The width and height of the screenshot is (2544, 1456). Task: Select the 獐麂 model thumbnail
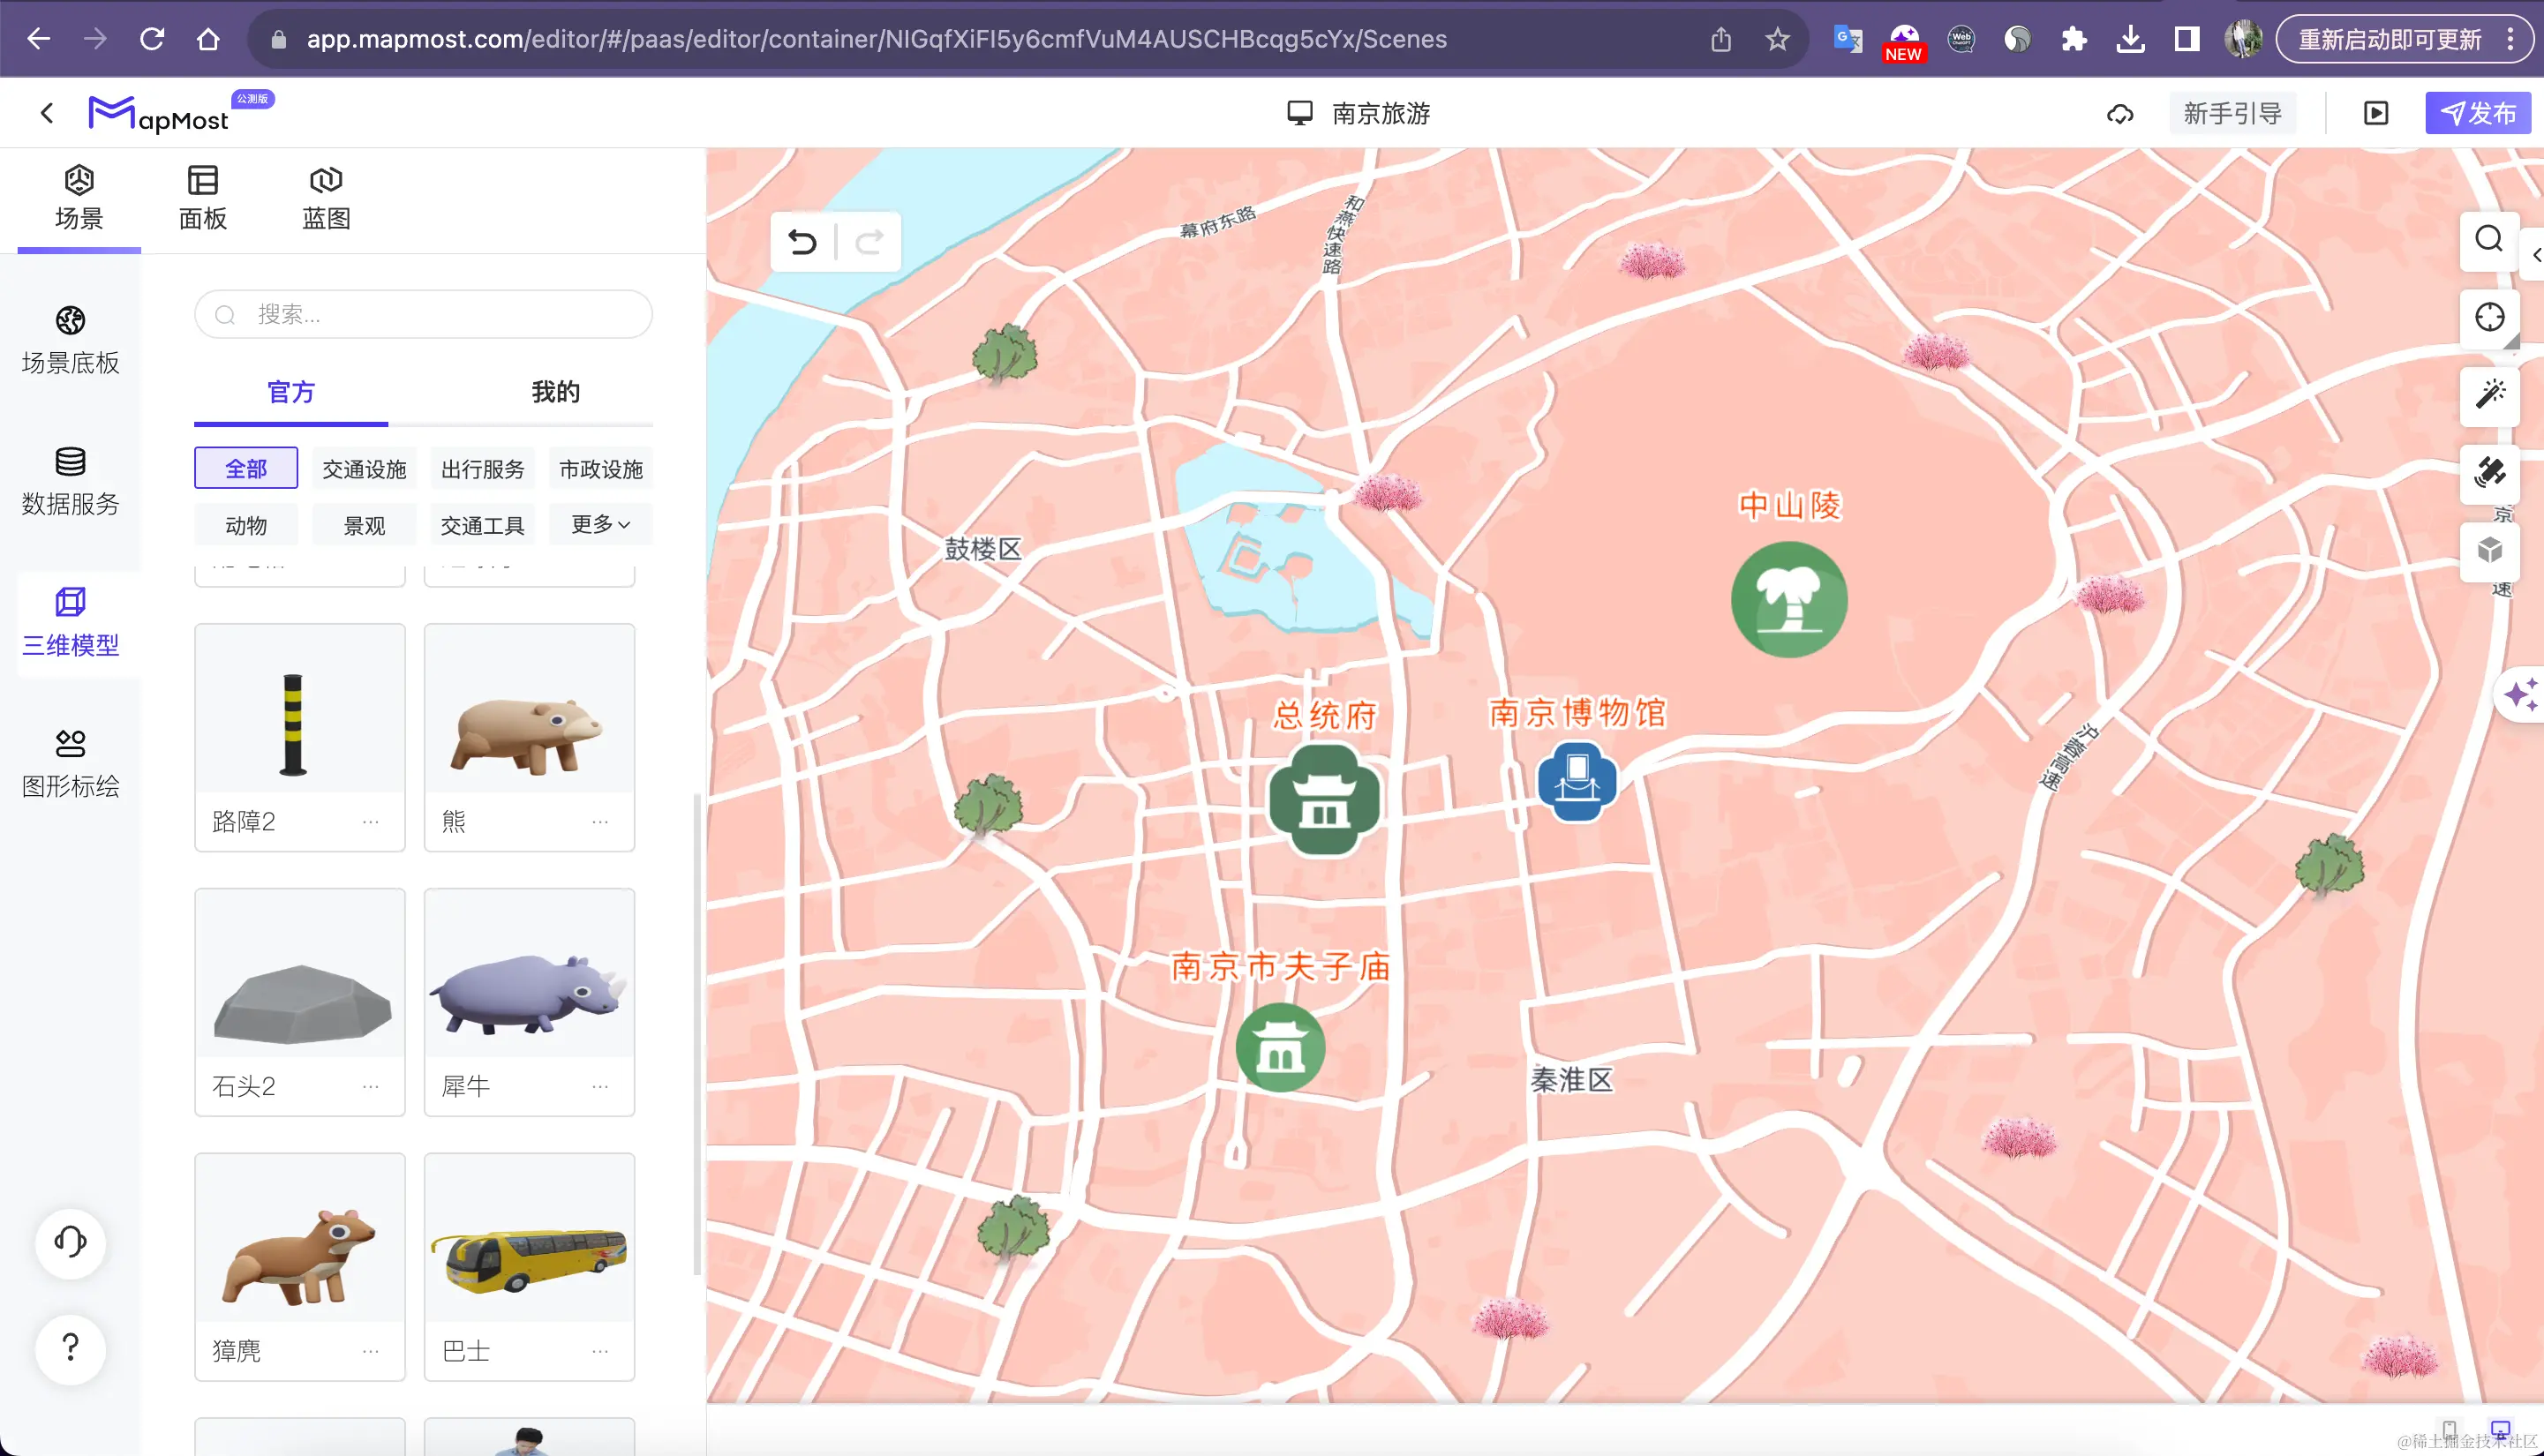(x=300, y=1240)
